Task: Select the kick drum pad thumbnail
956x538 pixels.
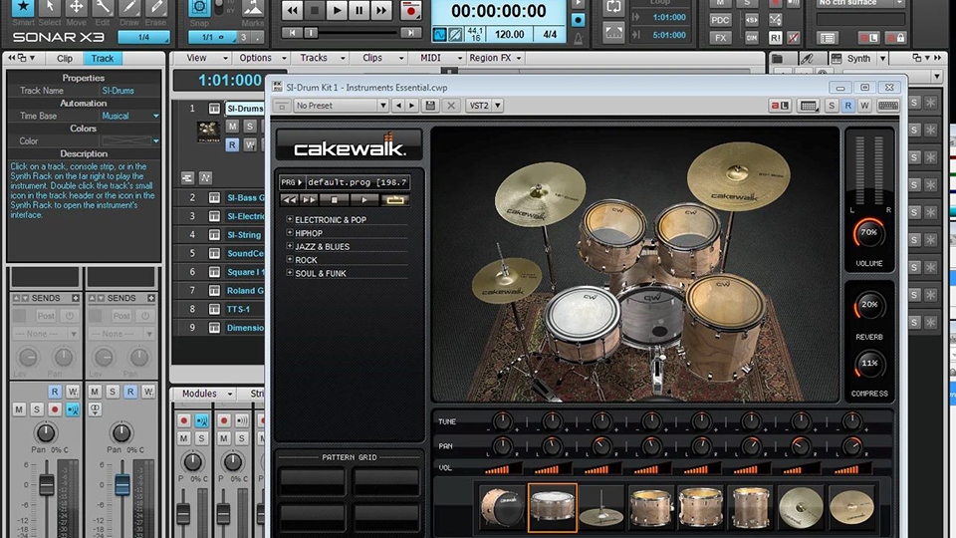Action: 502,507
